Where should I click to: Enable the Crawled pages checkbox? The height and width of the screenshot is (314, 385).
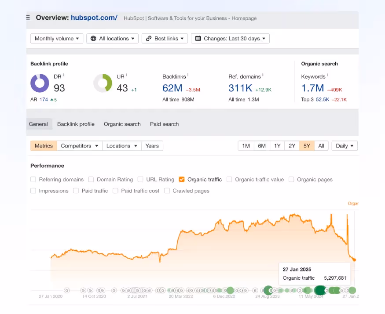167,191
